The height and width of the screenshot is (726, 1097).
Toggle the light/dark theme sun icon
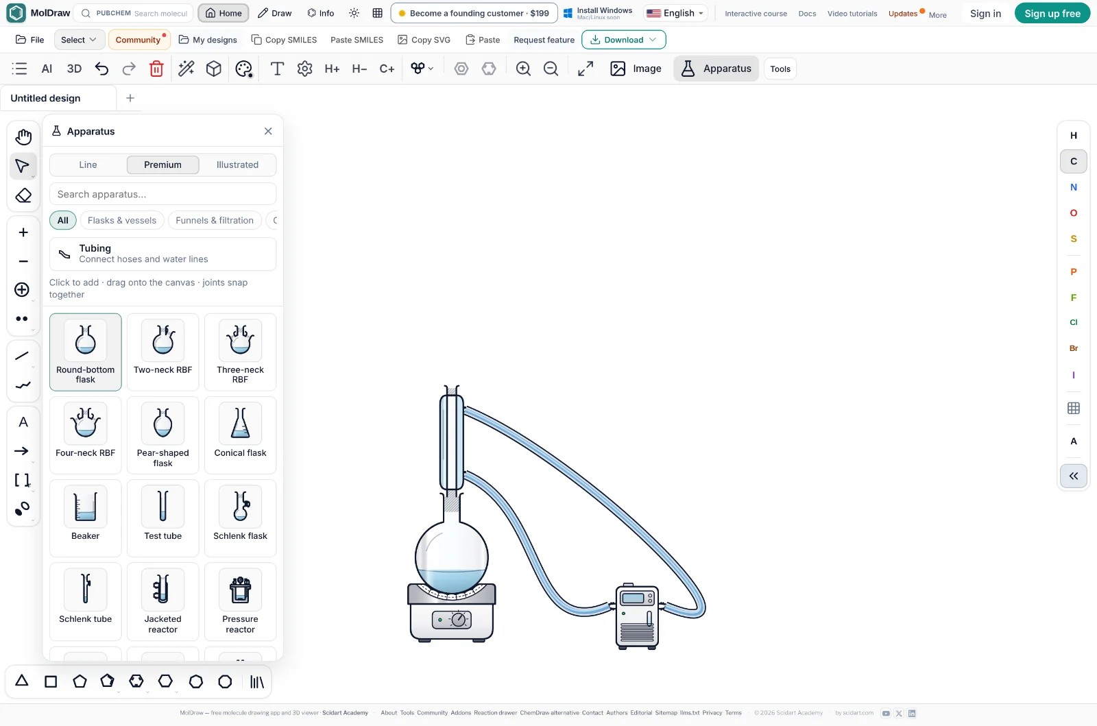(x=354, y=13)
